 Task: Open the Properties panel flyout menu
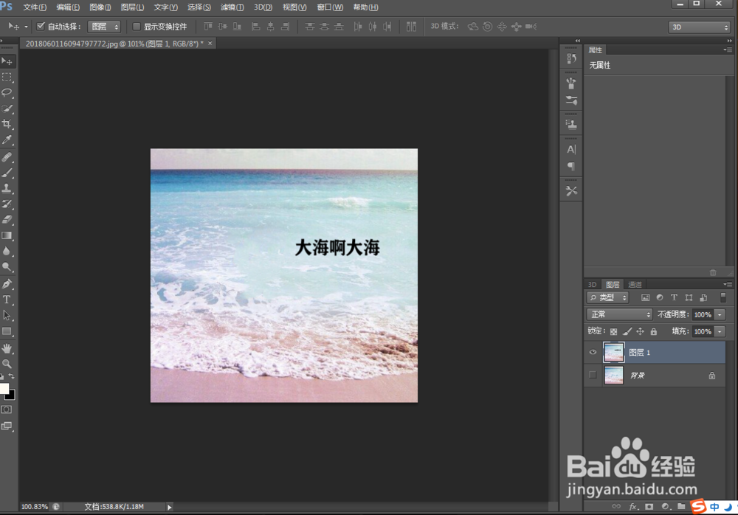point(728,50)
